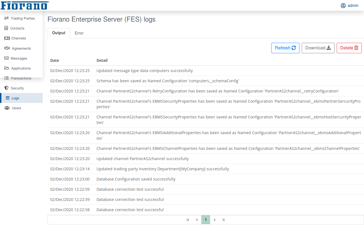Go to first page of logs
Image resolution: width=364 pixels, height=231 pixels.
tap(188, 220)
